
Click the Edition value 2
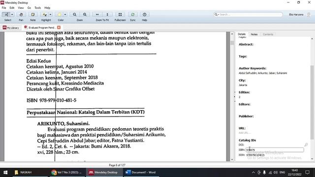click(240, 97)
